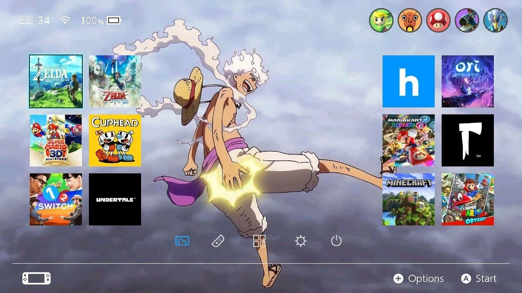
Task: Click the plus Options button
Action: coord(418,278)
